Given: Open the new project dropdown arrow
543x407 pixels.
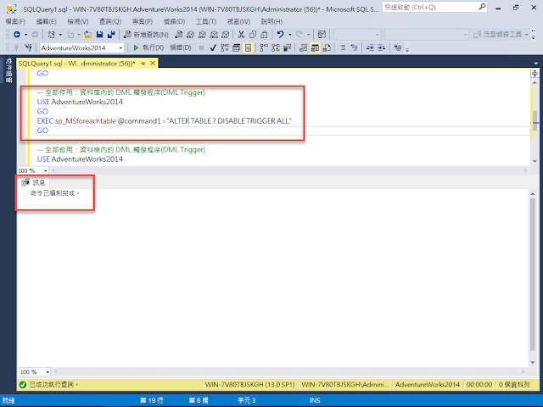Looking at the screenshot, I should [60, 34].
